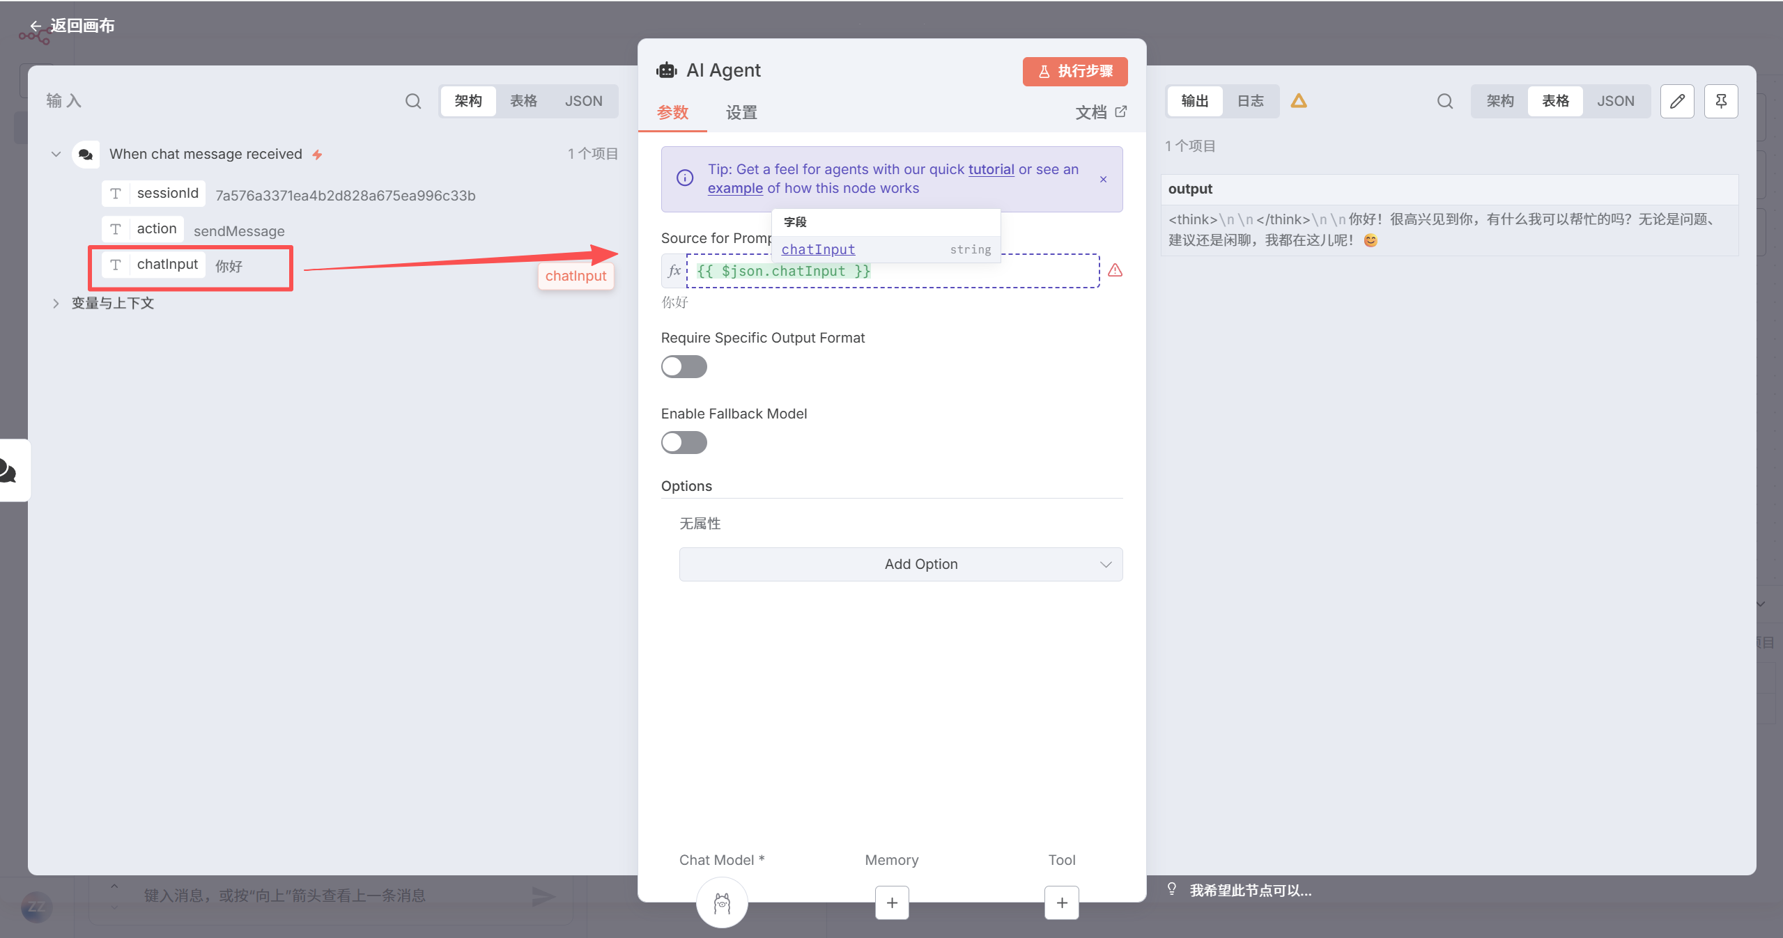1783x938 pixels.
Task: Click the 执行步骤 button
Action: (x=1074, y=71)
